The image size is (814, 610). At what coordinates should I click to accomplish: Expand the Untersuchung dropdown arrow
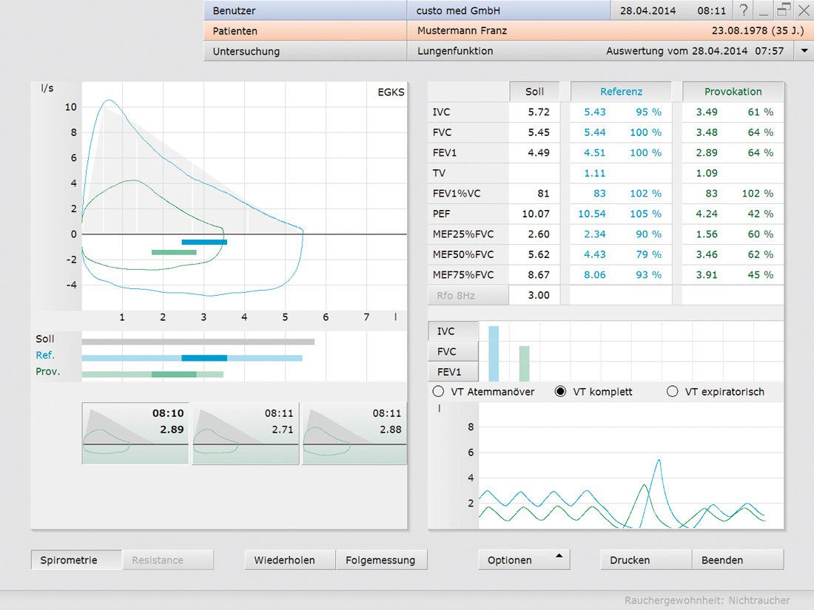[x=804, y=51]
